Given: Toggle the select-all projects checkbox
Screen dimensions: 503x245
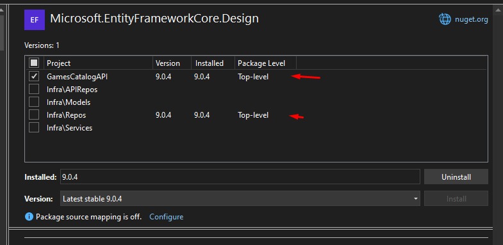Looking at the screenshot, I should click(x=34, y=63).
